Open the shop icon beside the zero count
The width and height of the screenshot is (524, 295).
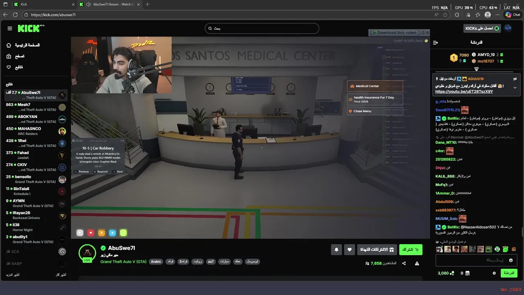(468, 273)
